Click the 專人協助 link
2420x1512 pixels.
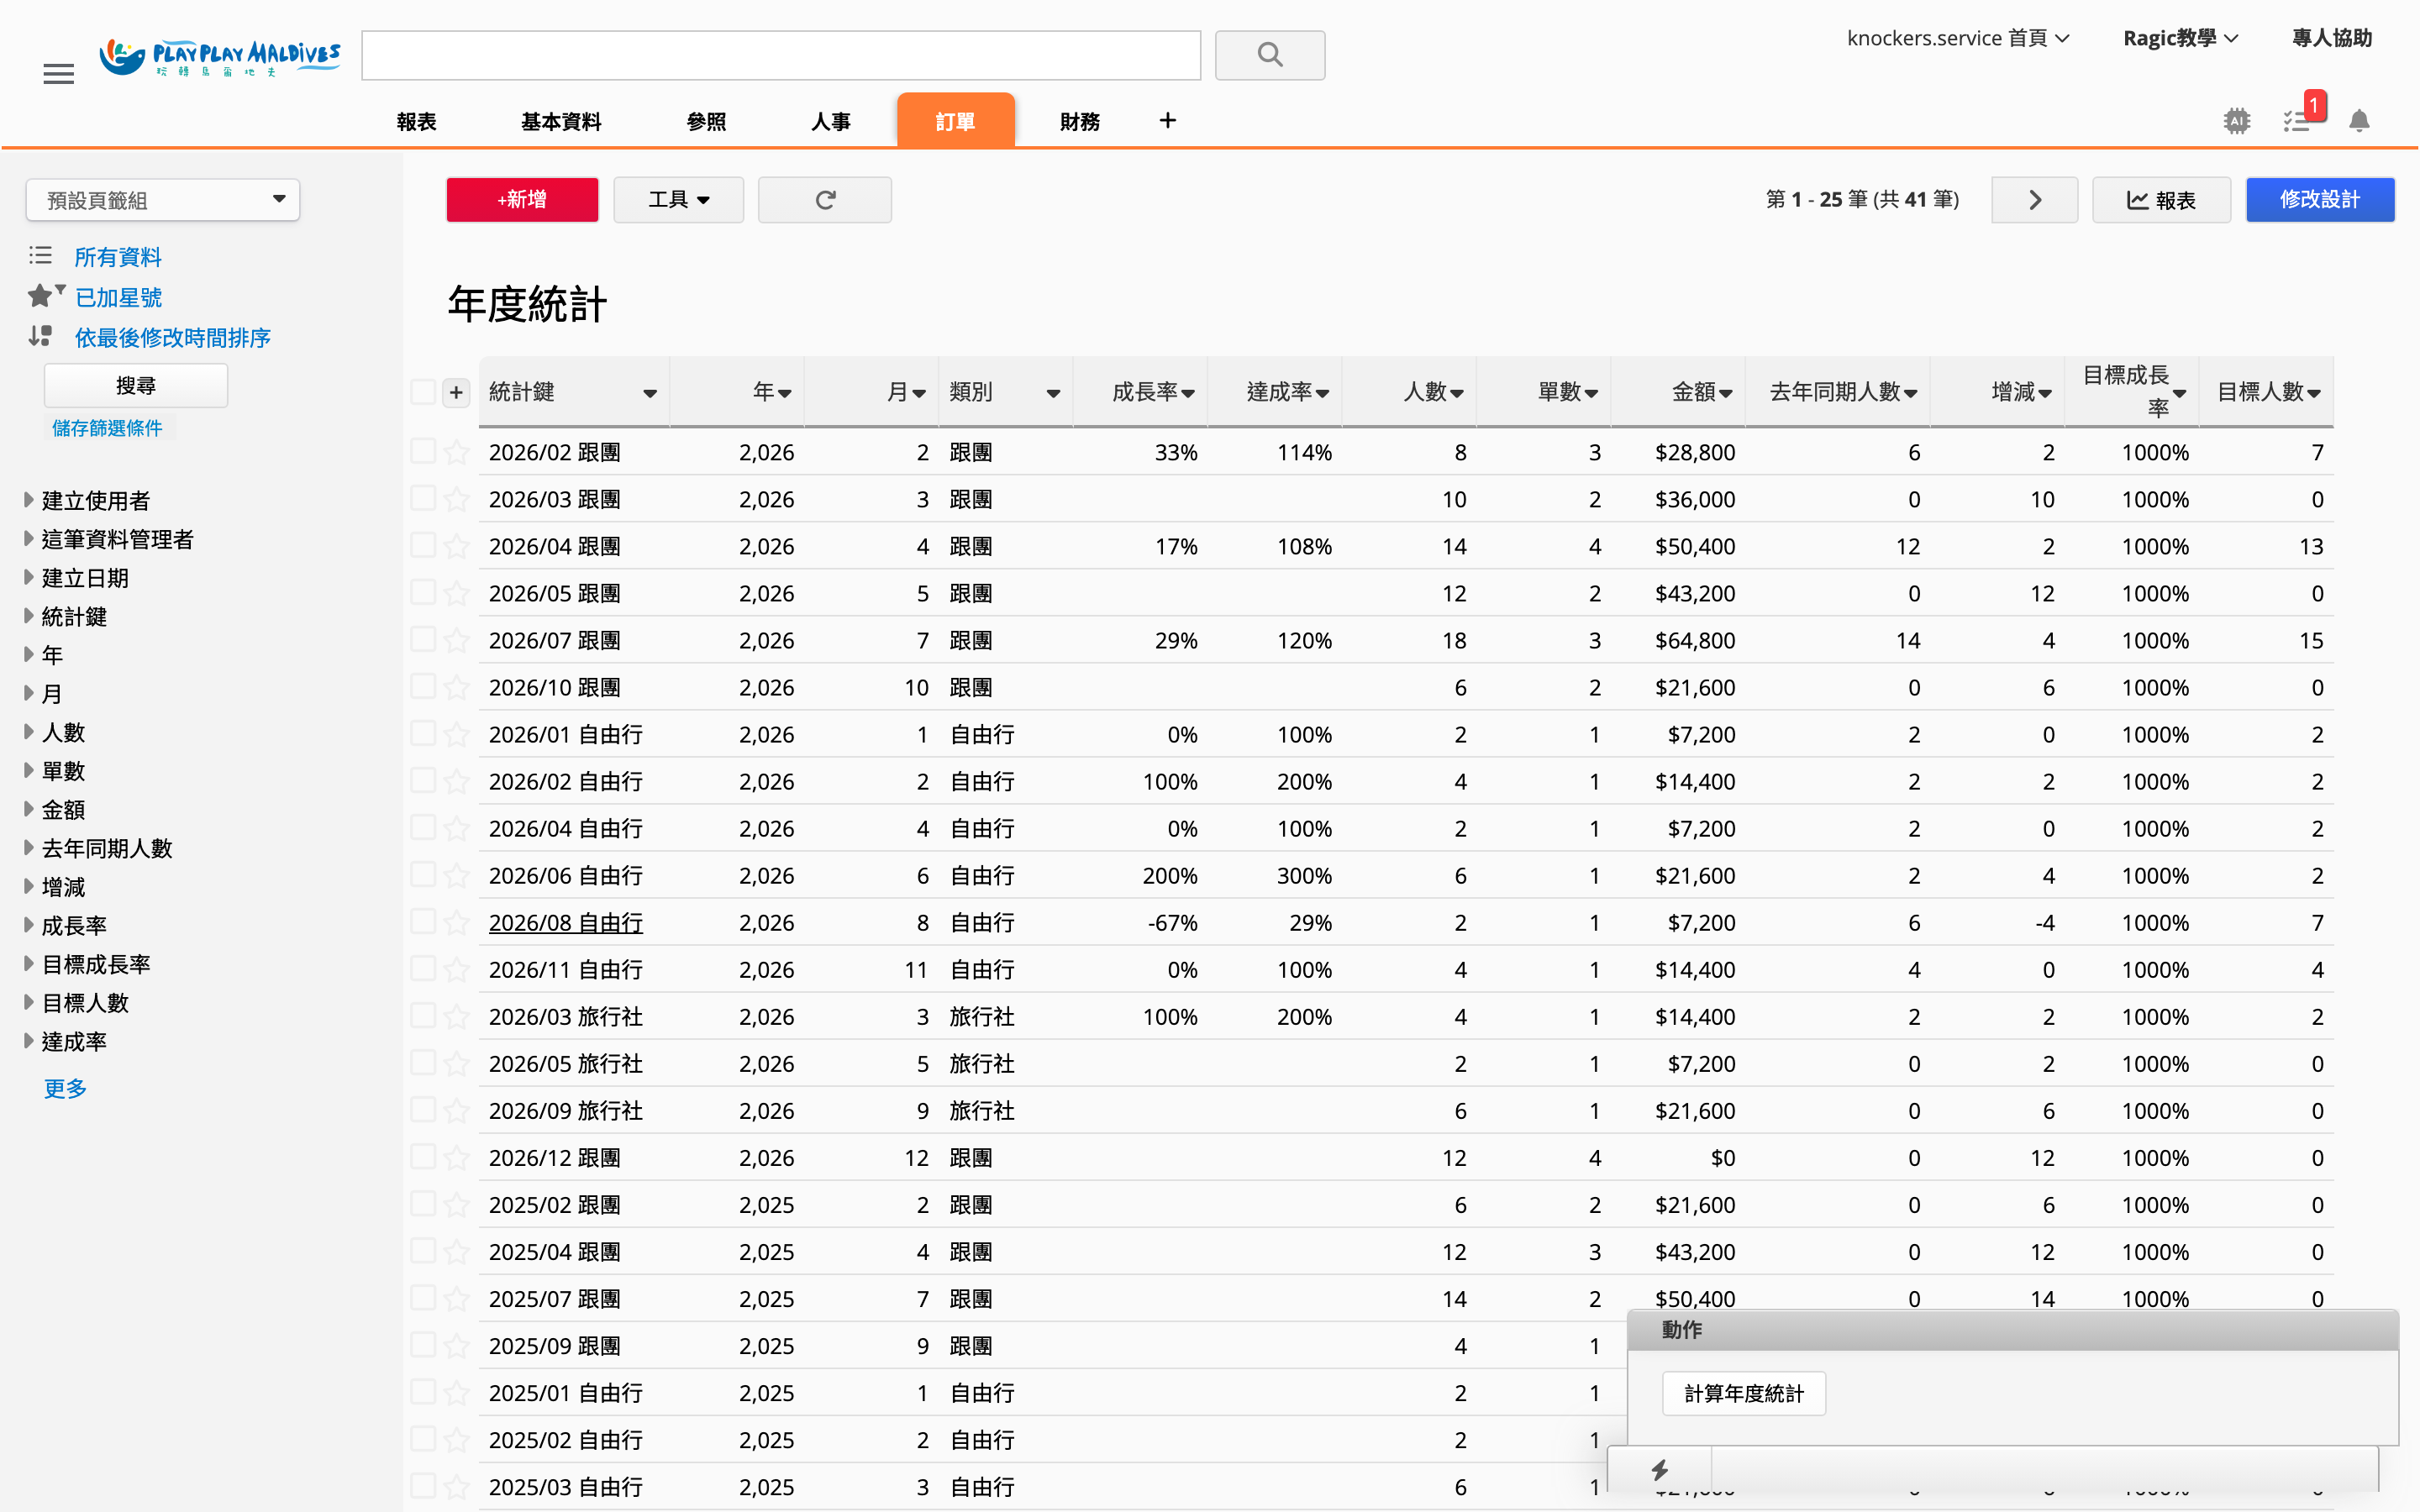(x=2332, y=38)
